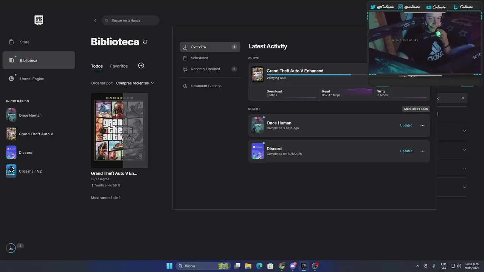Screen dimensions: 484x272
Task: Click Discord icon in Recent list
Action: coord(258,151)
